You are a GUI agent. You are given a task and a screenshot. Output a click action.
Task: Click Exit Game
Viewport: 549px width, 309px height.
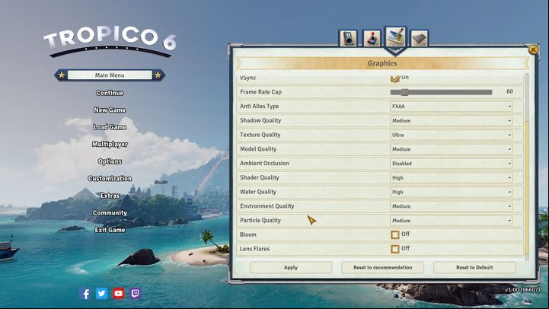click(x=110, y=230)
